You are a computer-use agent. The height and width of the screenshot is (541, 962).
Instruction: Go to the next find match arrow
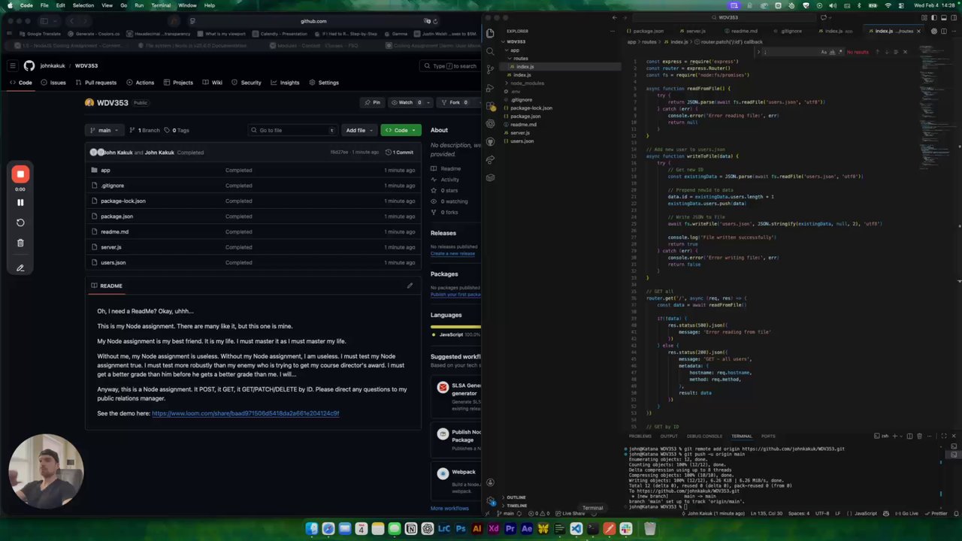pos(886,52)
